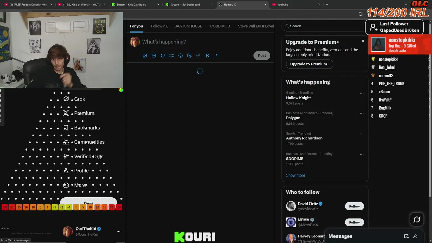Compose a new message in Messages drawer
Screen dimensions: 432x243
[x=406, y=236]
